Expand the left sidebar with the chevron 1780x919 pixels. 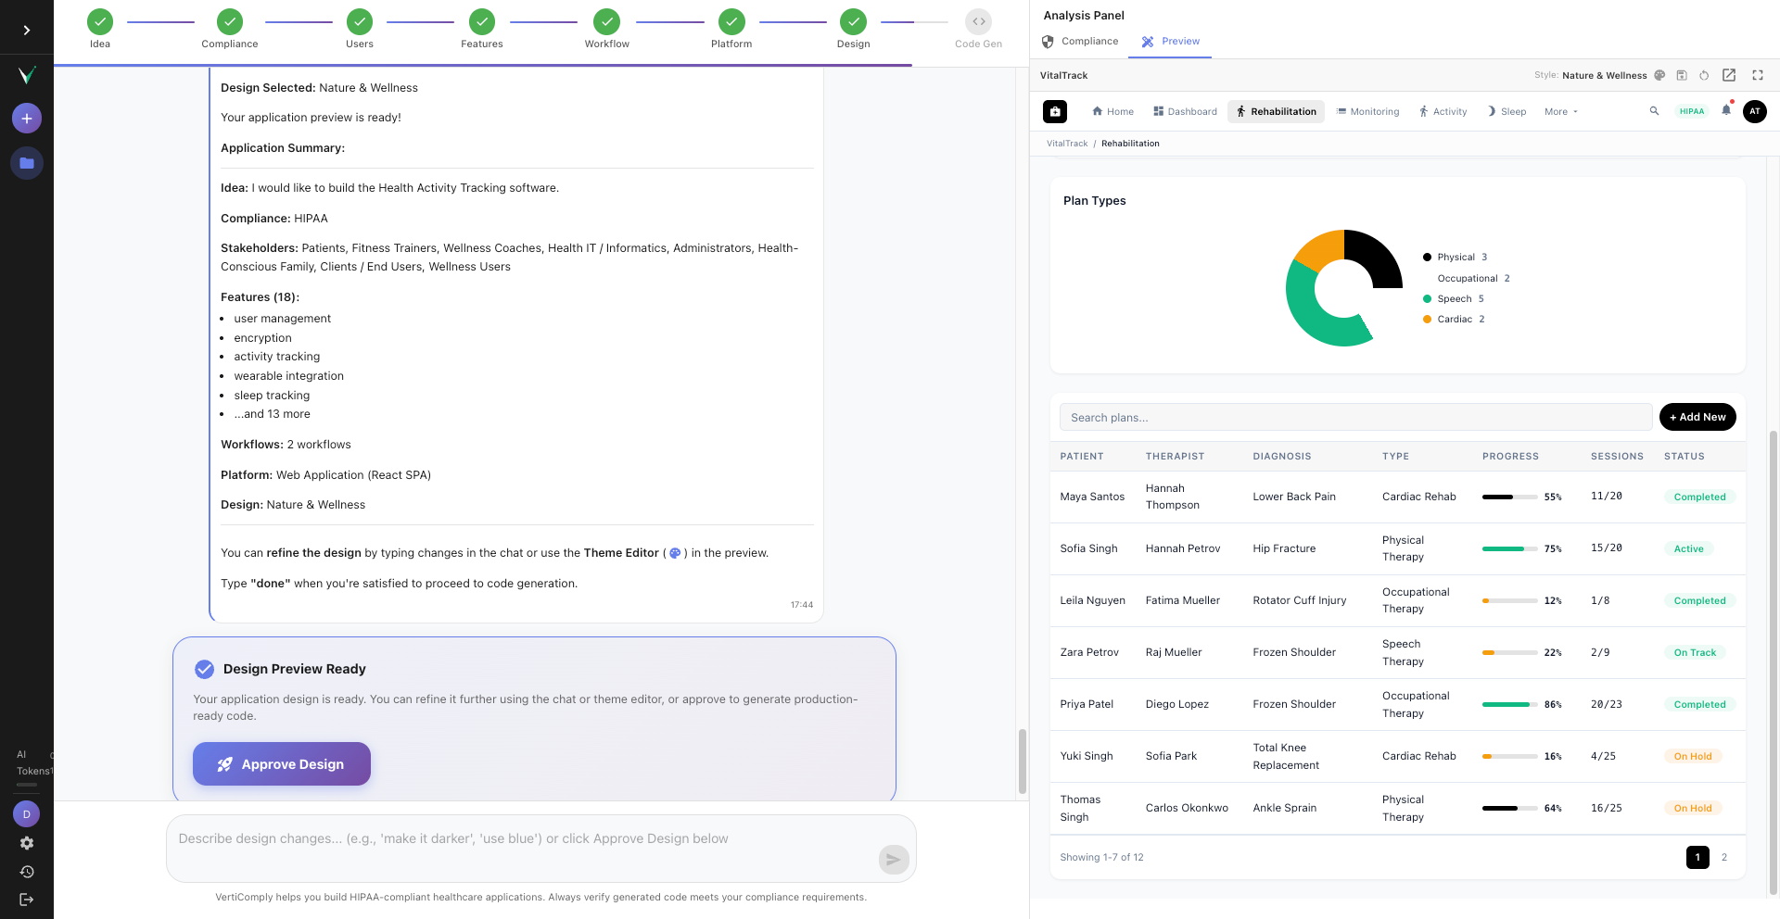[27, 31]
